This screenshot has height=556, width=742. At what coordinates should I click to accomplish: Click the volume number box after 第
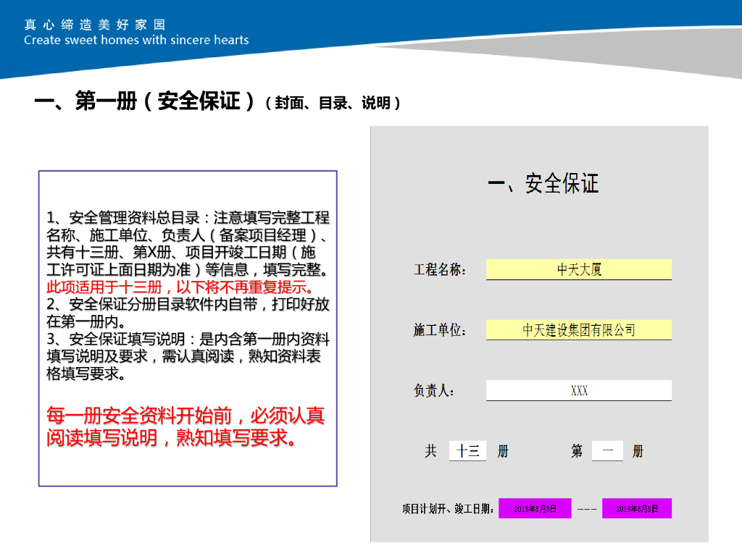coord(607,451)
